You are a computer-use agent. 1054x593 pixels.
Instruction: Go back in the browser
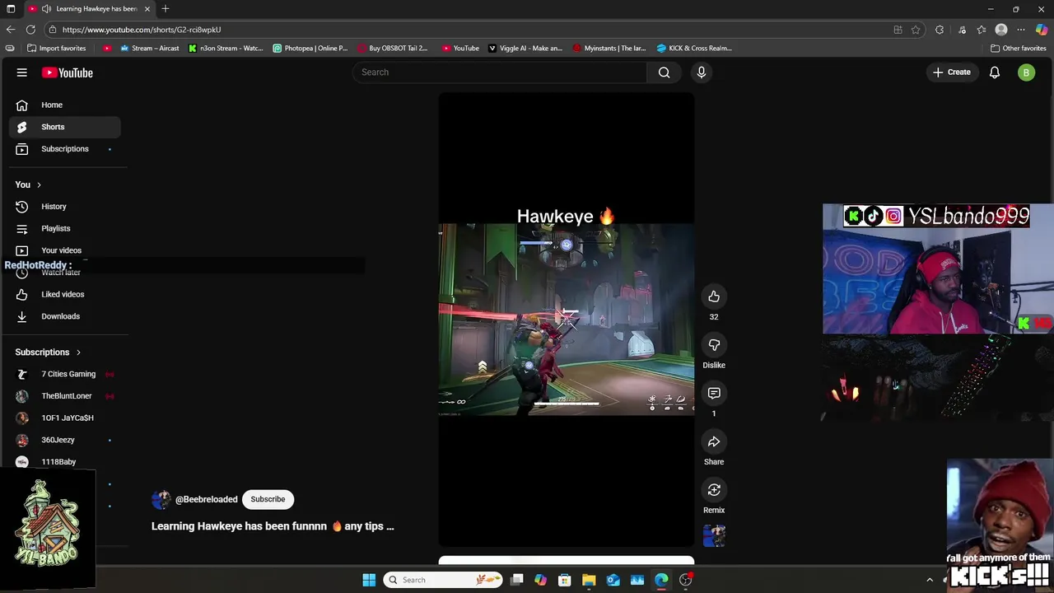11,30
